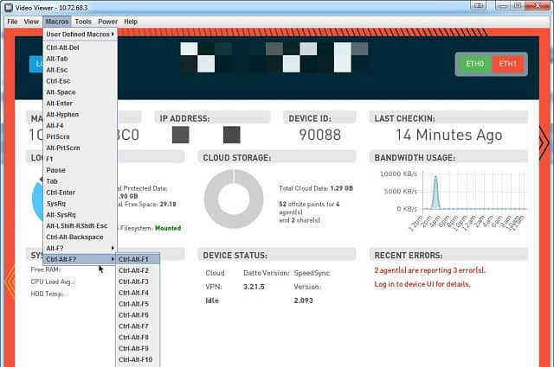Click the Help menu

[131, 22]
